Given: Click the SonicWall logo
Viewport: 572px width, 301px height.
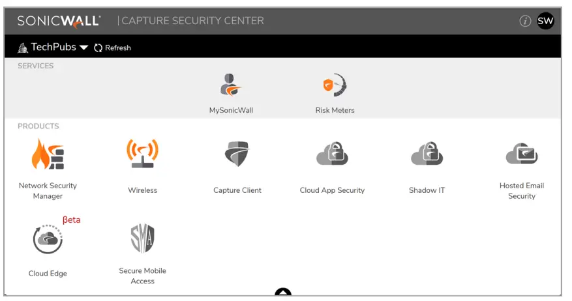Looking at the screenshot, I should [59, 21].
